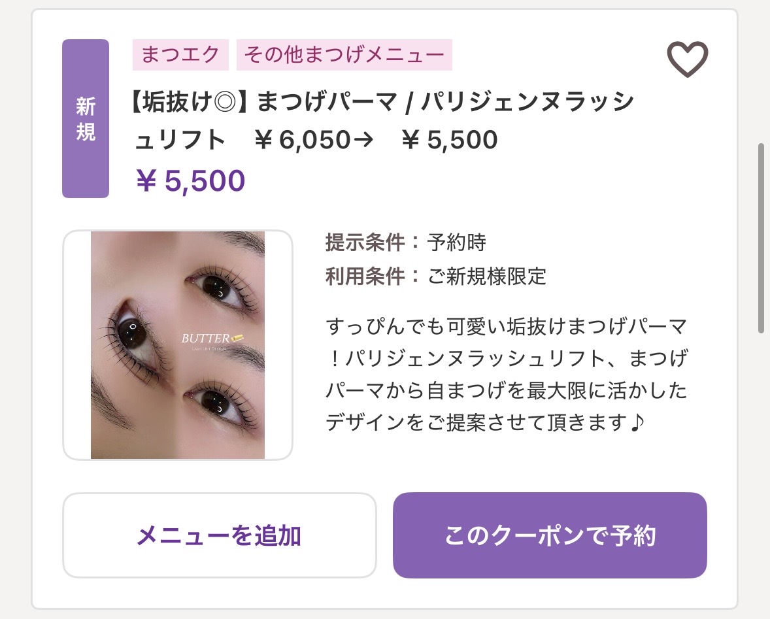
Task: Select the まつエク category tag
Action: coord(180,54)
